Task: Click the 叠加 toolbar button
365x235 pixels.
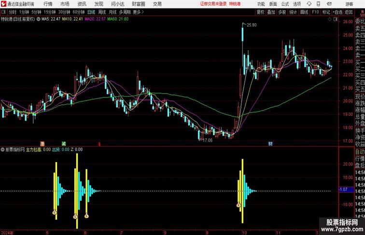Action: click(271, 12)
